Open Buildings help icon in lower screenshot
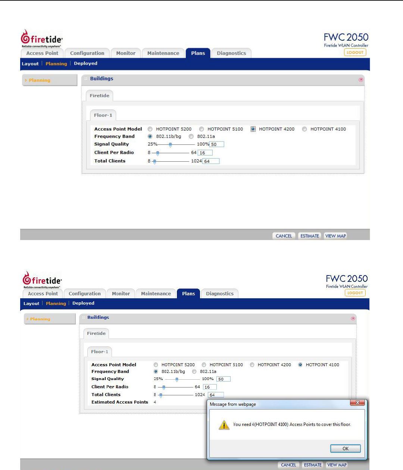The width and height of the screenshot is (403, 470). (353, 318)
